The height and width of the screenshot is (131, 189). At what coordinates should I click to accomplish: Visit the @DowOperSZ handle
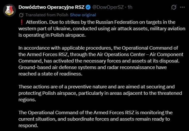tap(108, 7)
